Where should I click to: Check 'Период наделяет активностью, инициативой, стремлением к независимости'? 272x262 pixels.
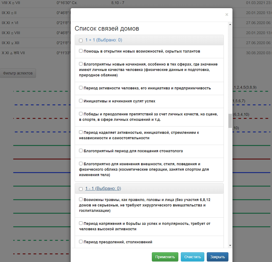click(80, 132)
